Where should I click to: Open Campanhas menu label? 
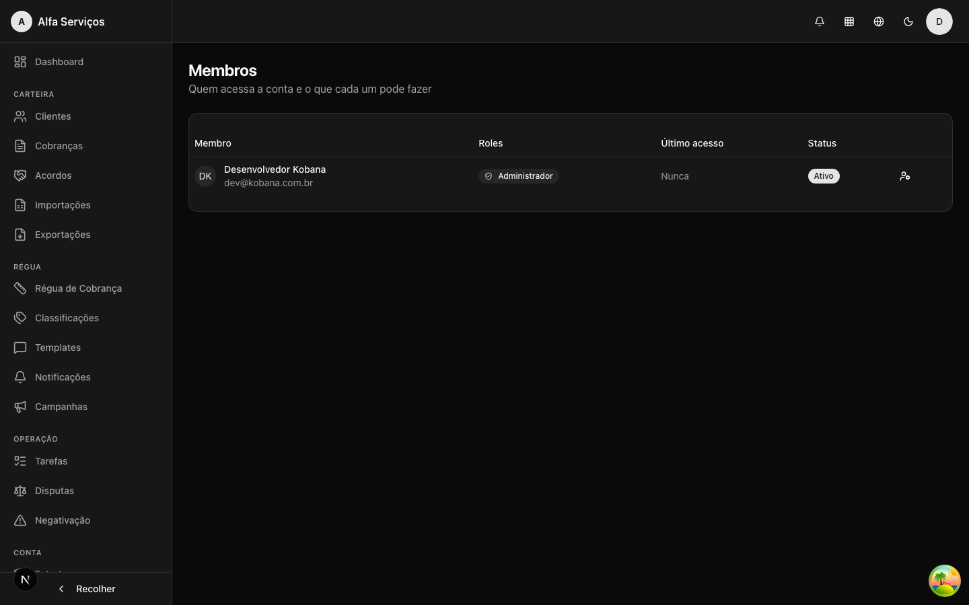click(61, 407)
